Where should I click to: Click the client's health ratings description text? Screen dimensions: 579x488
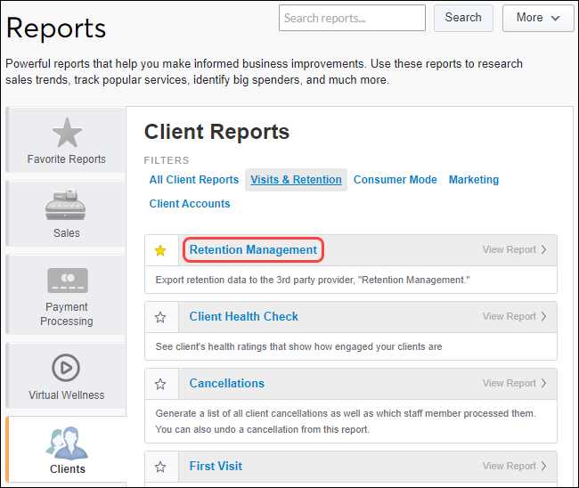[298, 347]
